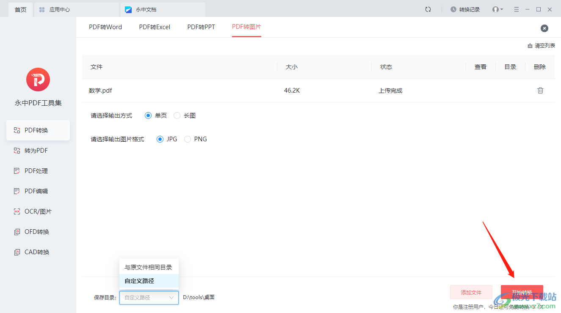
Task: Delete 数学.pdf with the trash icon
Action: point(540,91)
